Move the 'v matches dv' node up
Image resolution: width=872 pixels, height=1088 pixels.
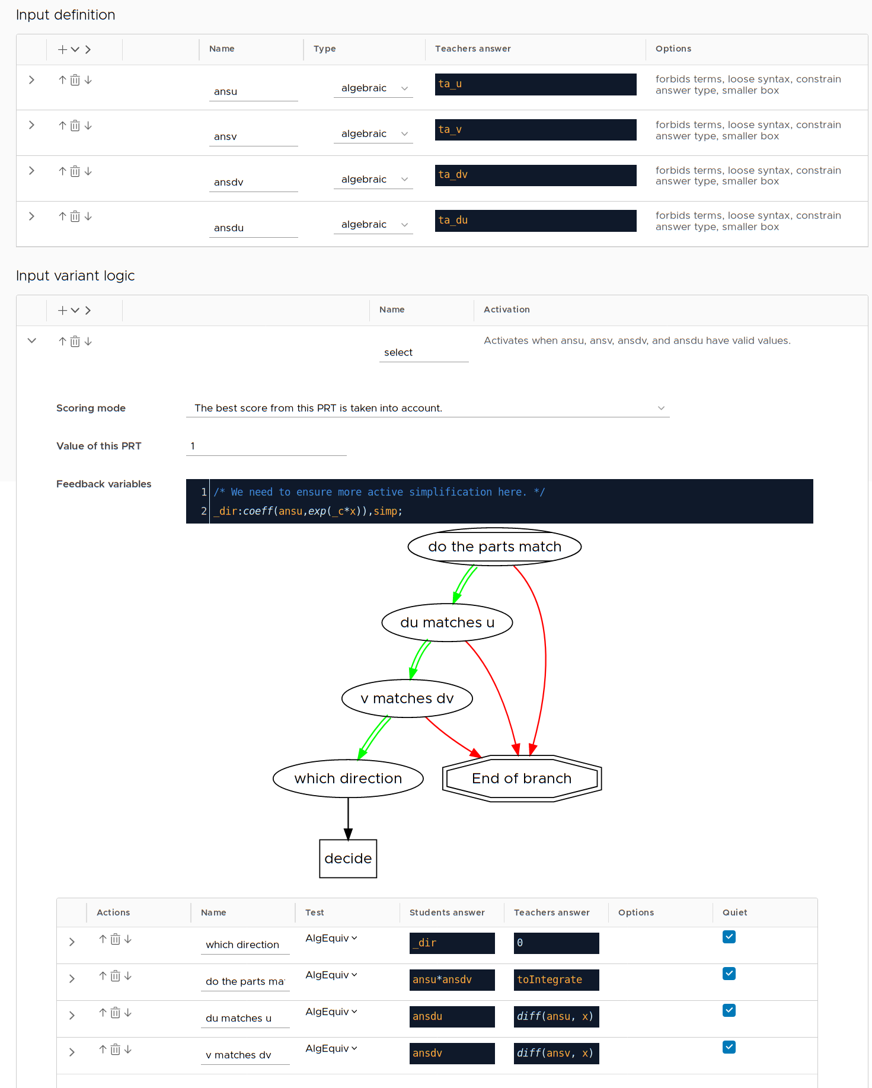[x=103, y=1049]
